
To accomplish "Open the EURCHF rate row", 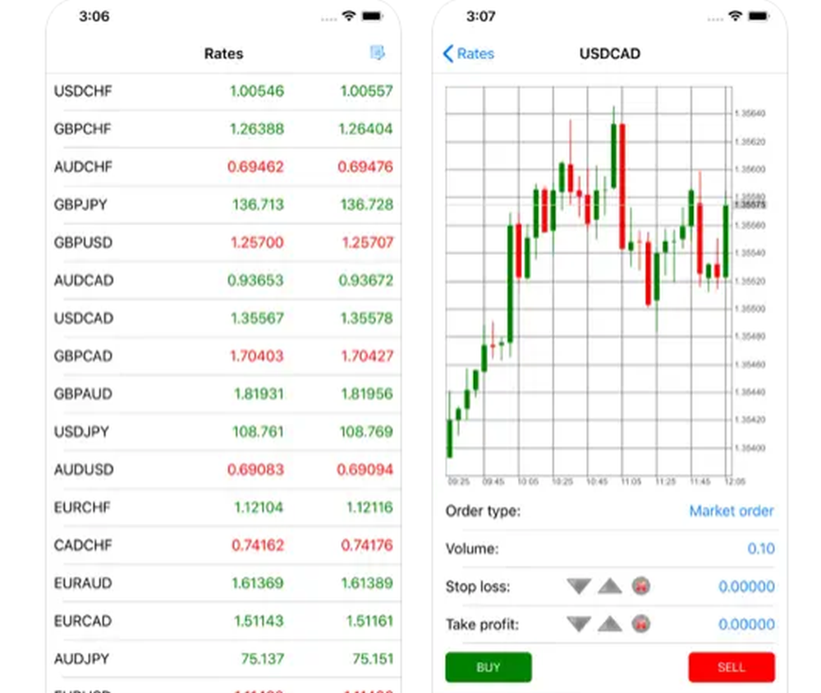I will [223, 507].
